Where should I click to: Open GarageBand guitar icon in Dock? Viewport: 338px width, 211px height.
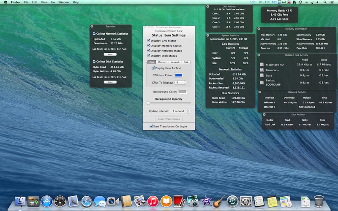point(219,201)
